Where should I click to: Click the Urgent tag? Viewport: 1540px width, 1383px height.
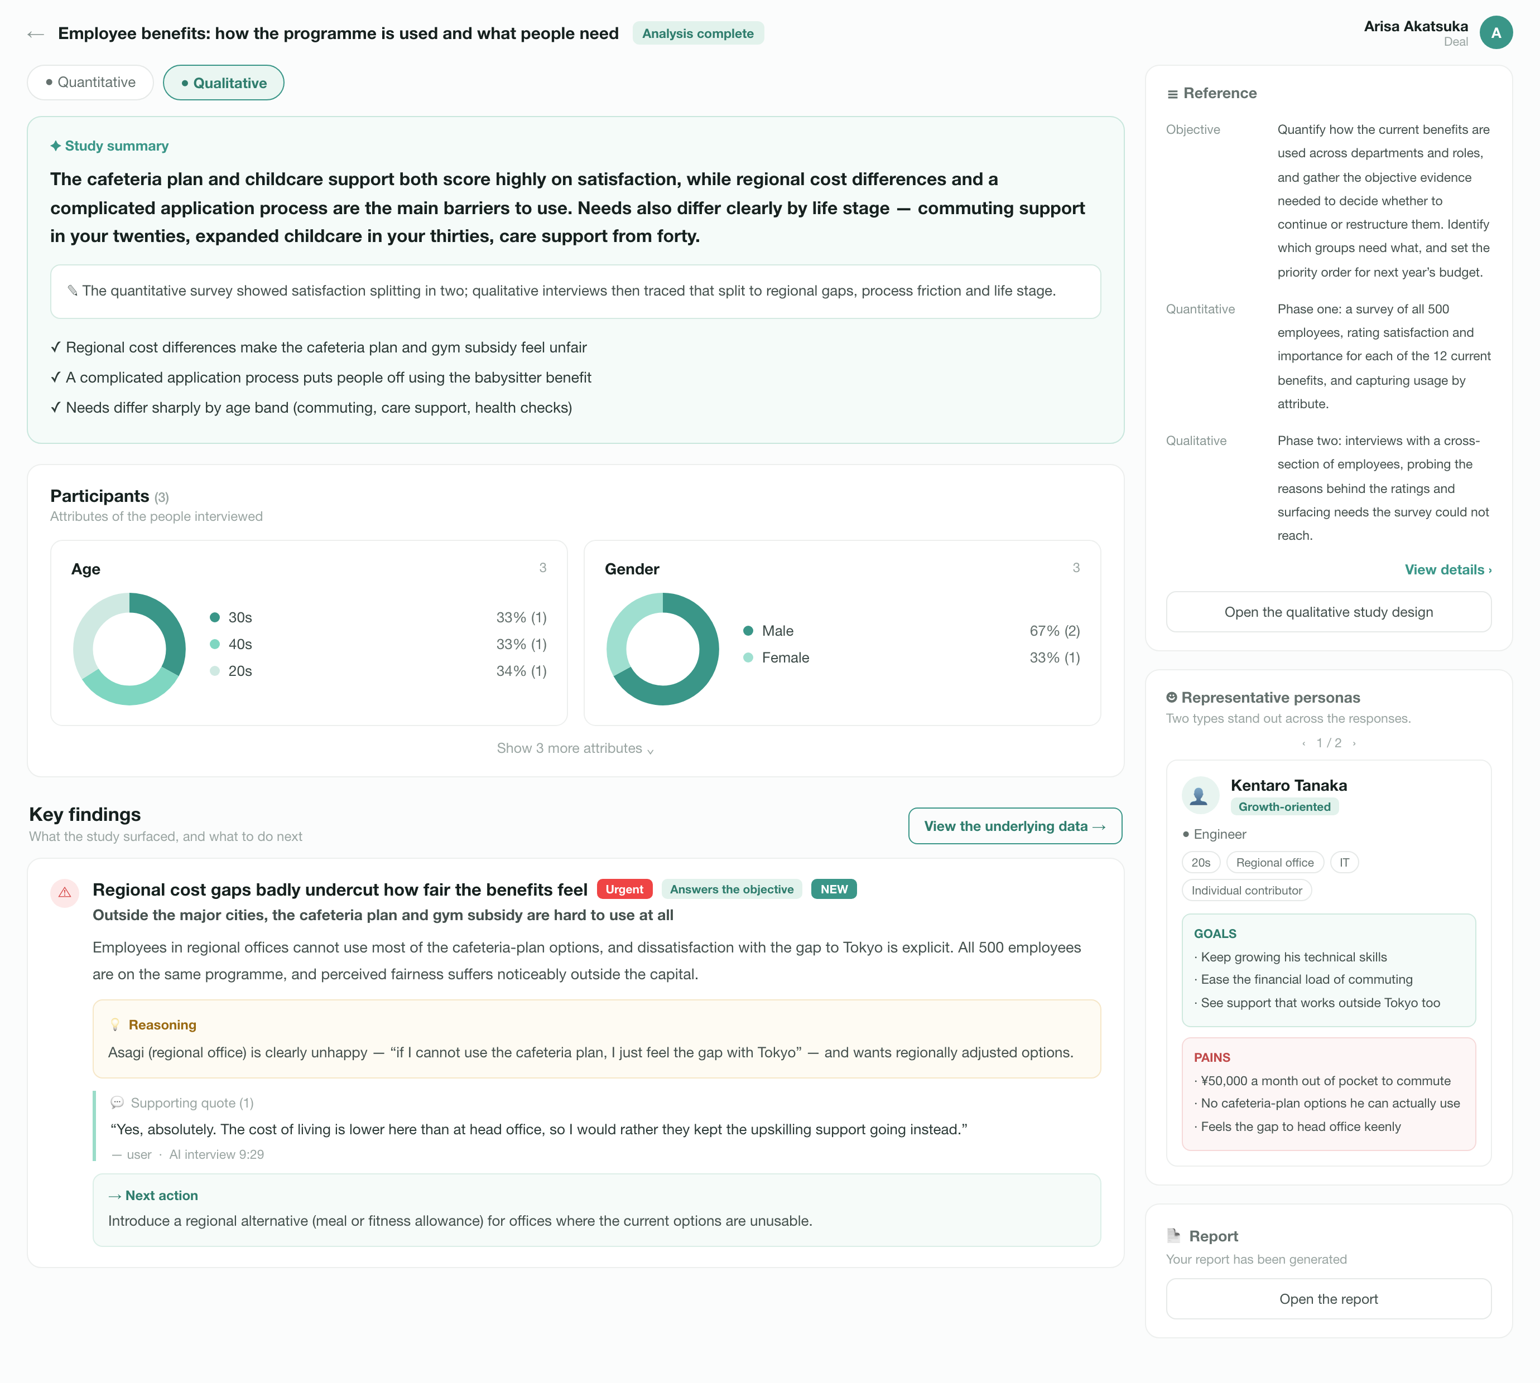tap(624, 889)
